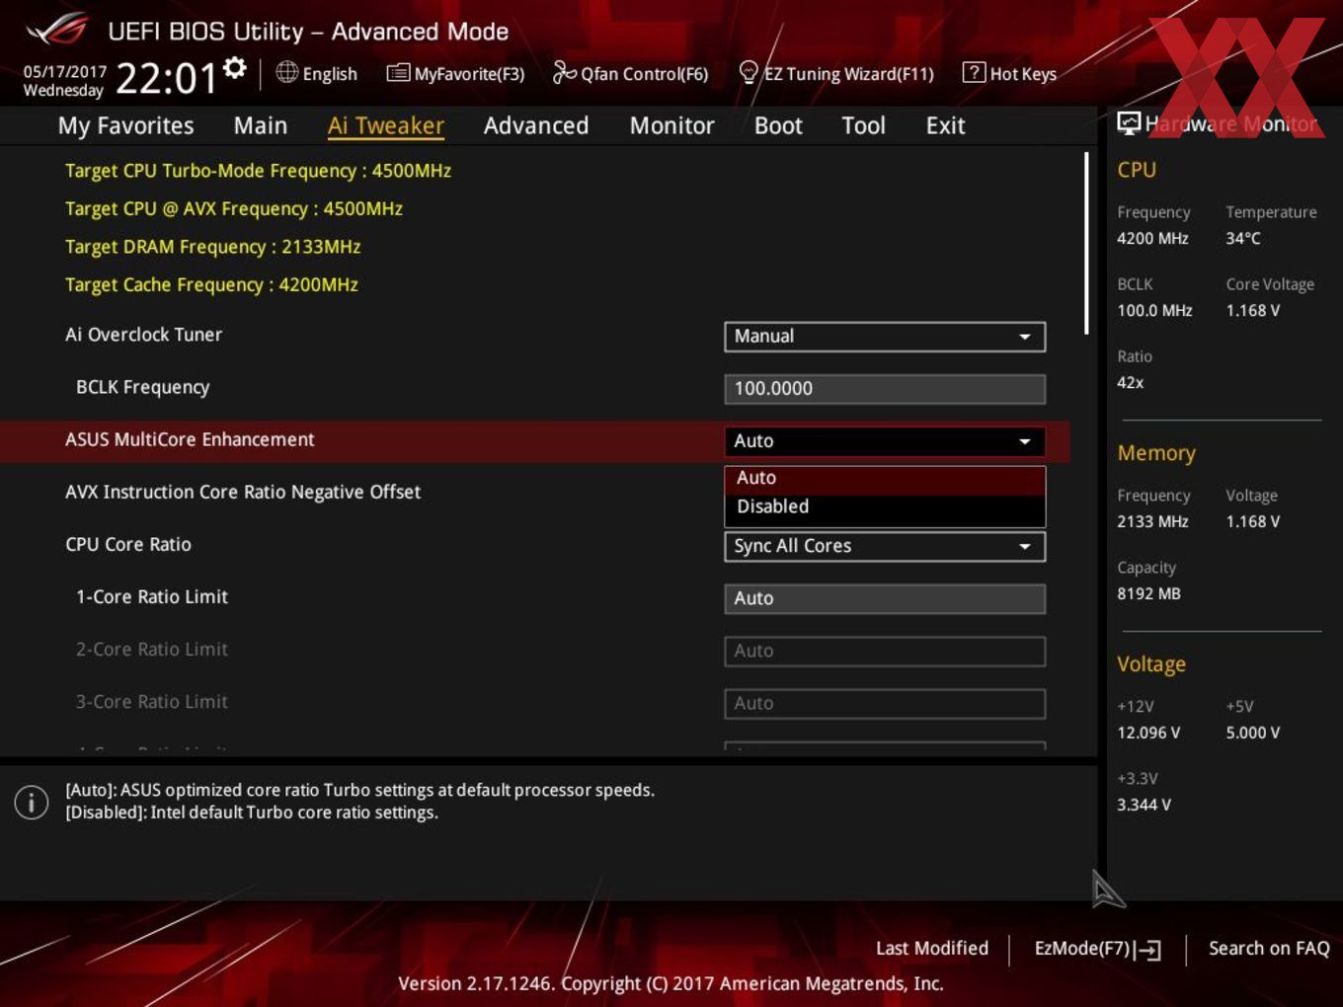Collapse the ASUS MultiCore Enhancement dropdown
This screenshot has height=1007, width=1343.
tap(885, 441)
